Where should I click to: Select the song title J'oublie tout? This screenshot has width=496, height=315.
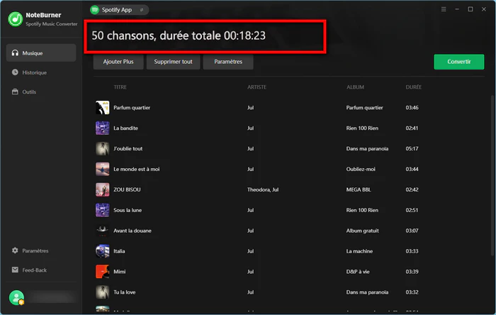[128, 148]
